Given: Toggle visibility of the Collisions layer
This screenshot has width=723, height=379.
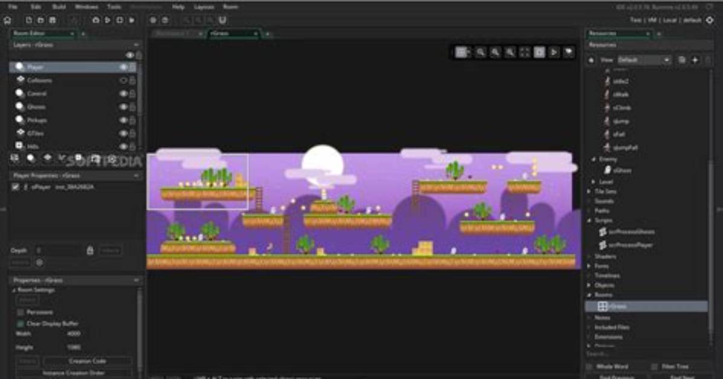Looking at the screenshot, I should tap(123, 81).
